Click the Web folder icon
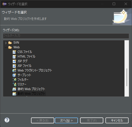 (10, 47)
